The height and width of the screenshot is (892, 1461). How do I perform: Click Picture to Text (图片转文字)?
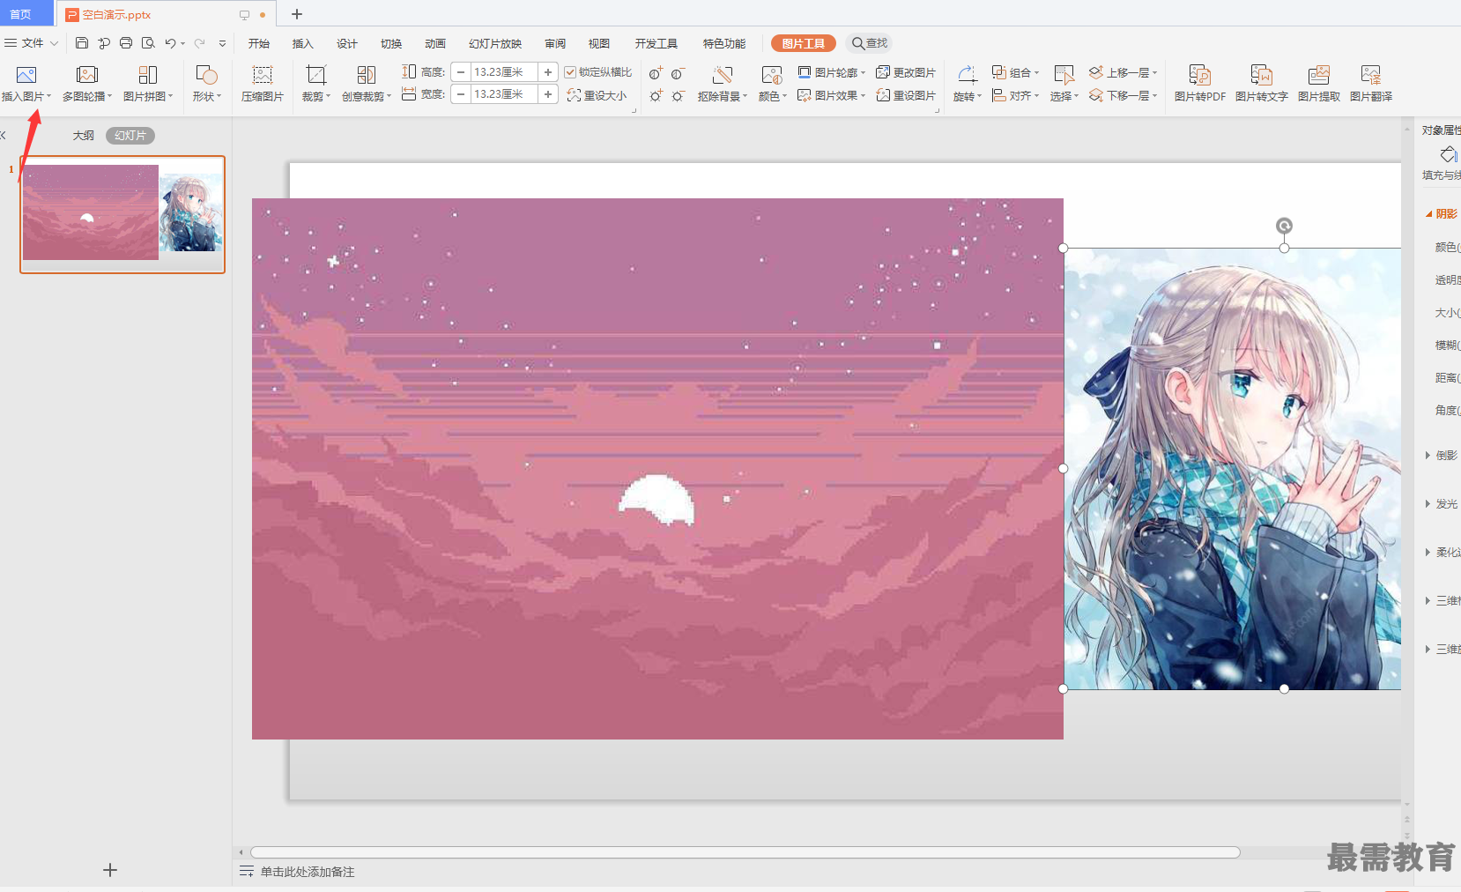point(1262,83)
